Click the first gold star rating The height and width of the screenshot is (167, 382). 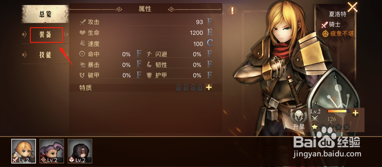(315, 127)
